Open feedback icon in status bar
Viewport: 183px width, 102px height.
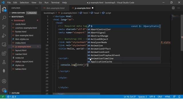[174, 97]
